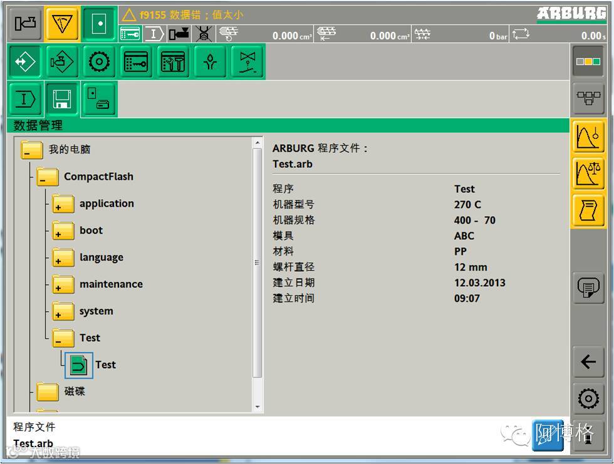
Task: Click the key card status icon
Action: 130,34
